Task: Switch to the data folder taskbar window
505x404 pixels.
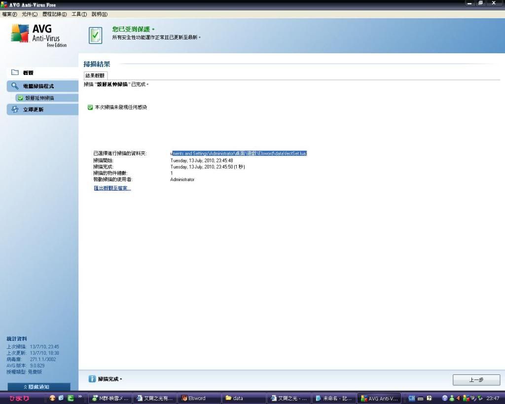Action: [x=245, y=398]
